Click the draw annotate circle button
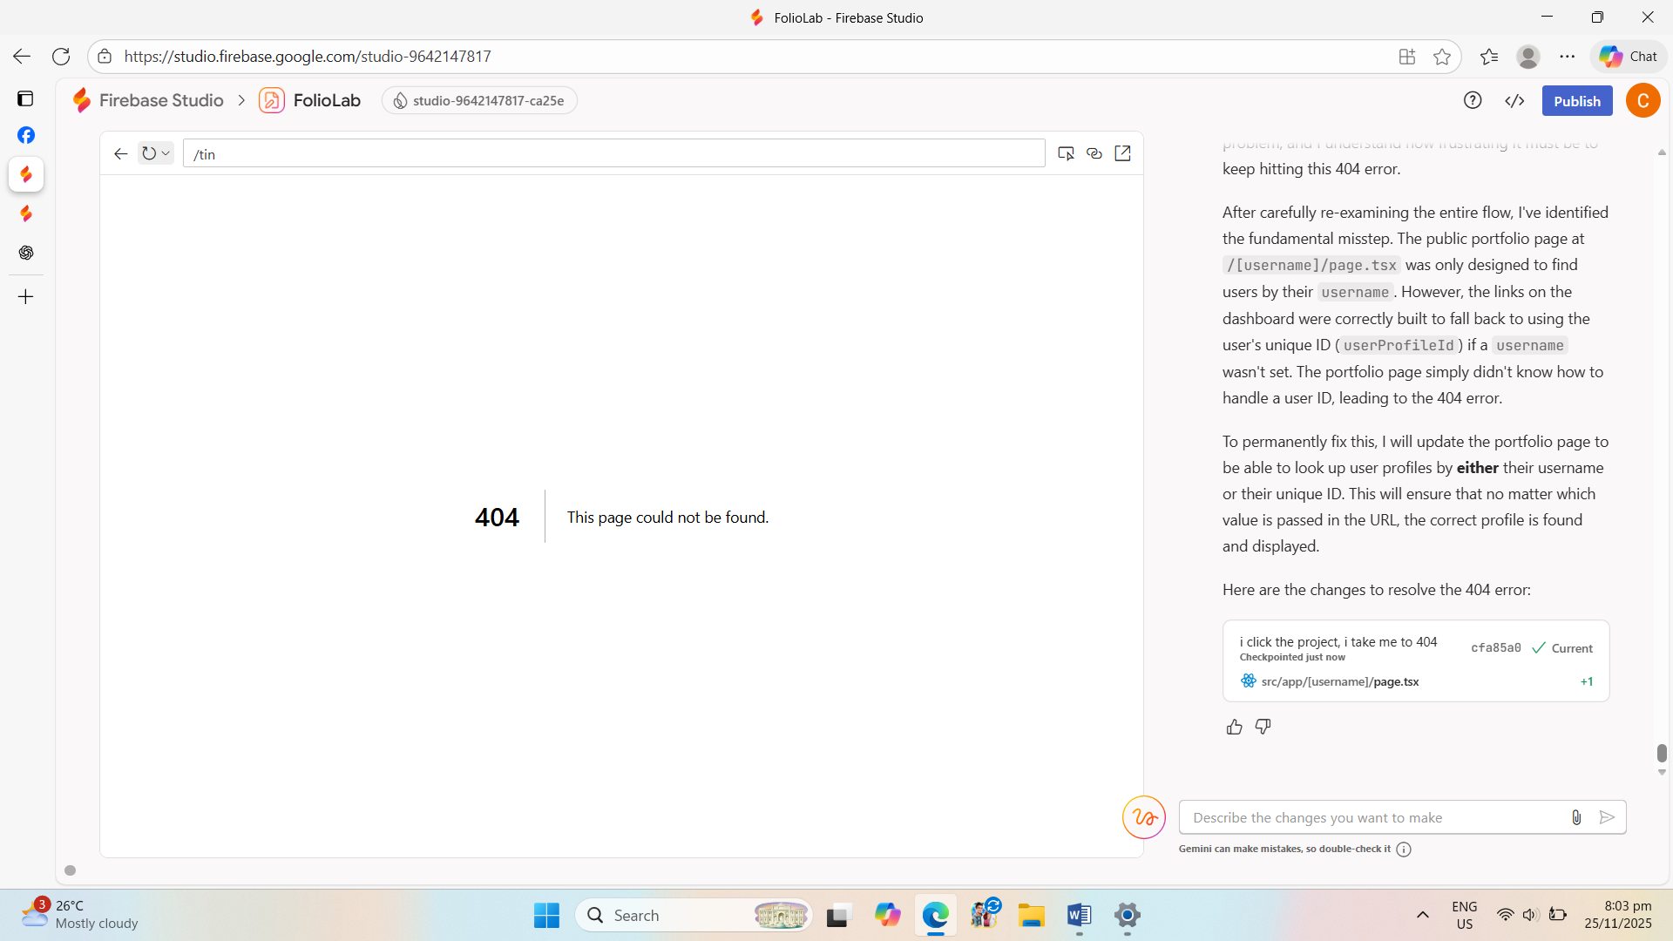This screenshot has width=1673, height=941. point(1143,817)
